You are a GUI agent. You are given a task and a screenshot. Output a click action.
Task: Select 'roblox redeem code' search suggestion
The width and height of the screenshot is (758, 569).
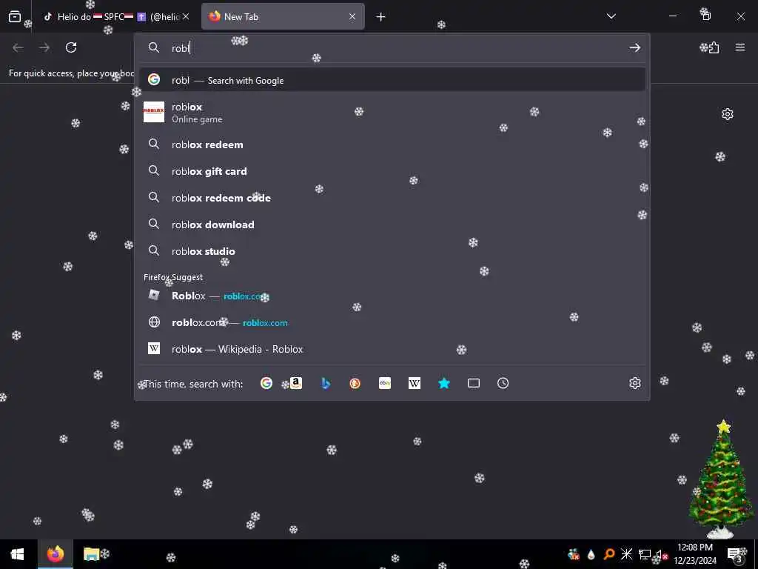pyautogui.click(x=392, y=197)
